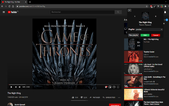This screenshot has width=169, height=106.
Task: Toggle the red autoplay setting in player controls
Action: point(106,87)
